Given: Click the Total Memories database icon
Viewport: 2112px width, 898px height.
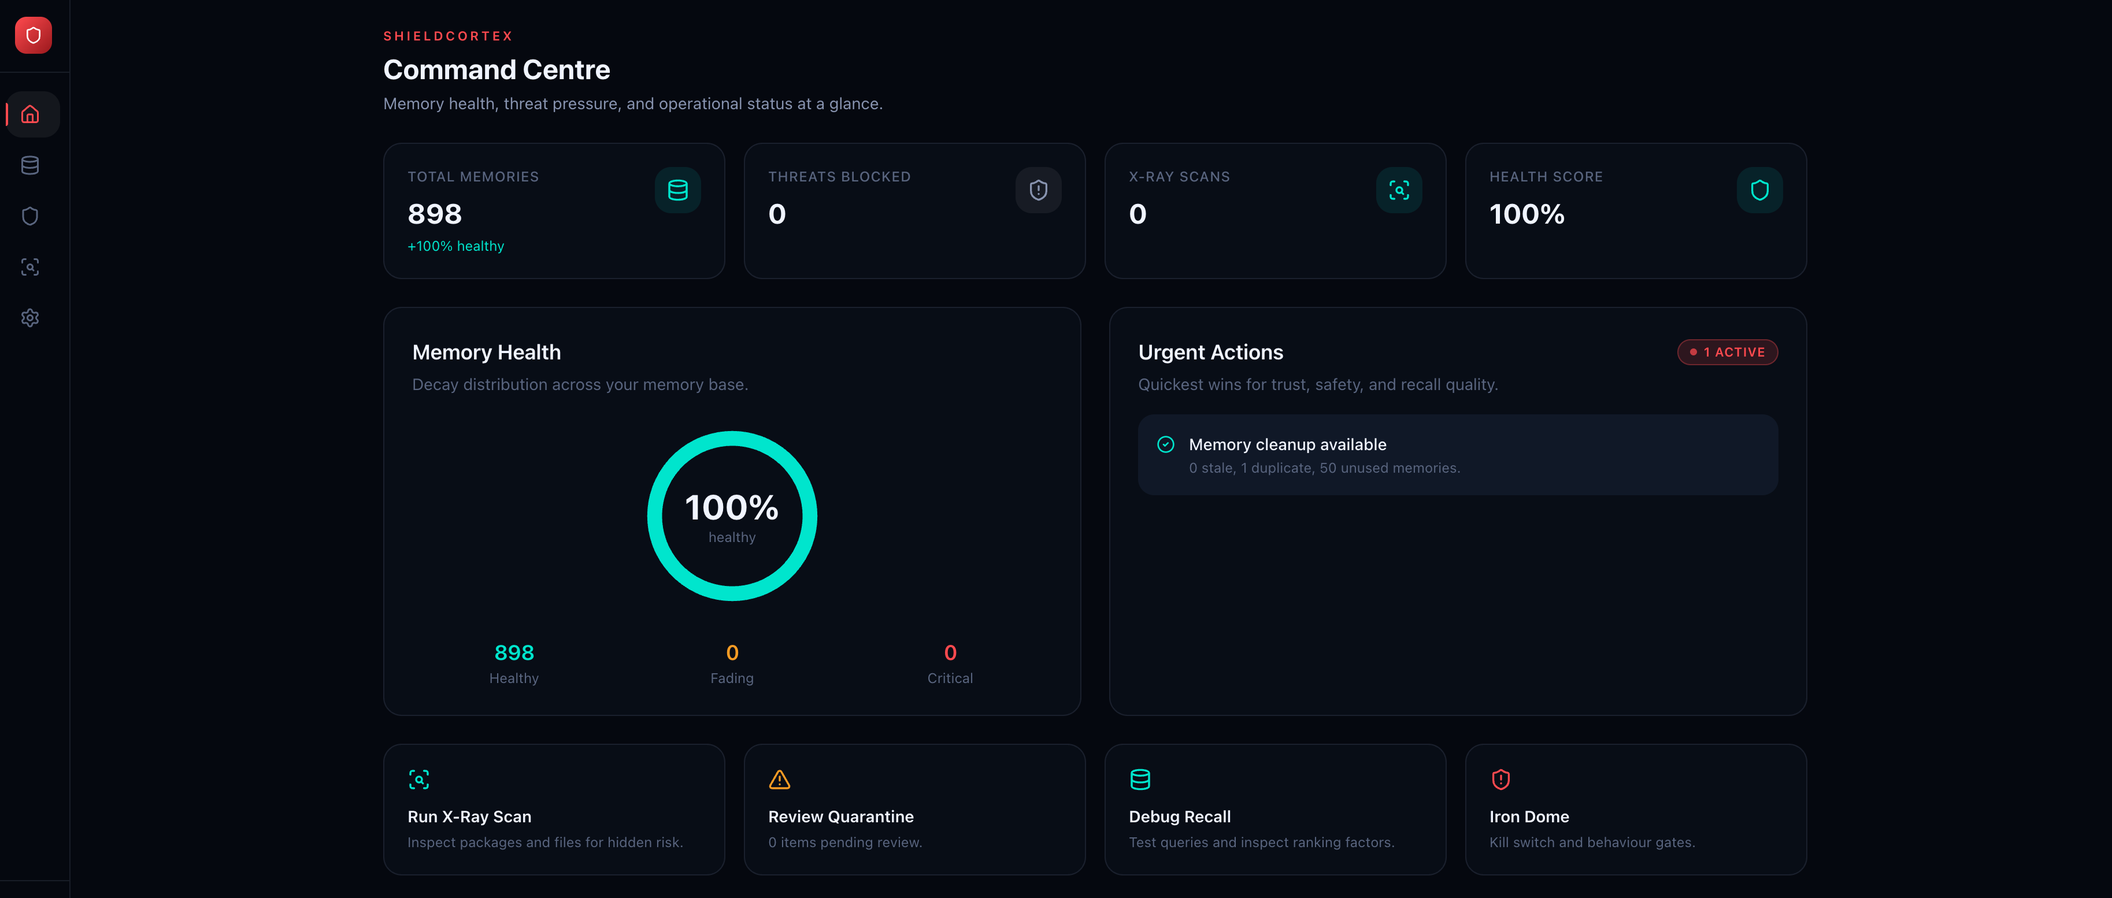Looking at the screenshot, I should 677,190.
